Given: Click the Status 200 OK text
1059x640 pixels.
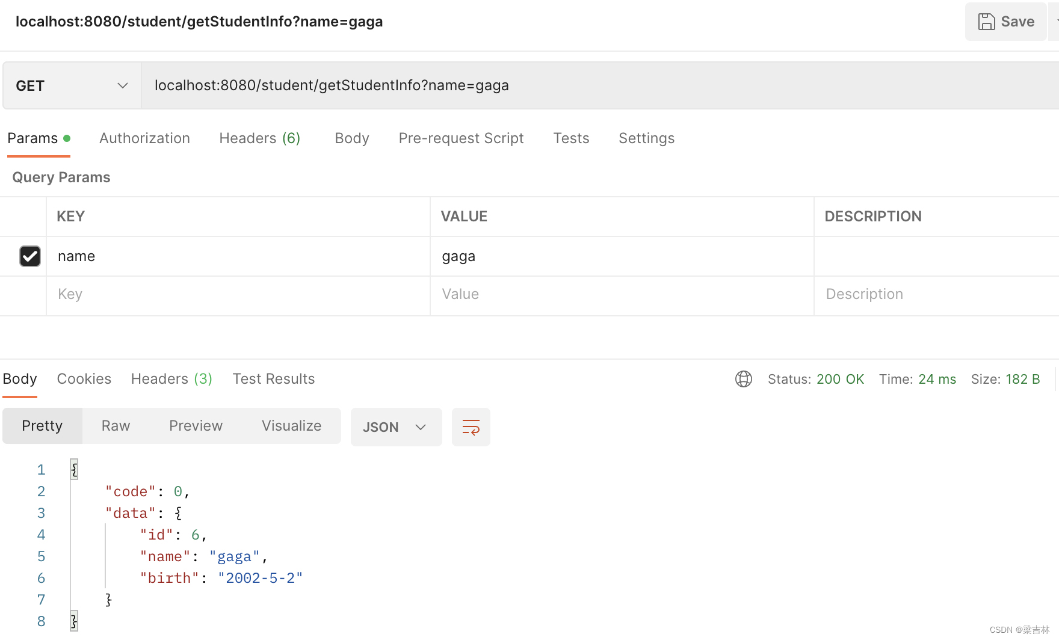Looking at the screenshot, I should click(816, 380).
